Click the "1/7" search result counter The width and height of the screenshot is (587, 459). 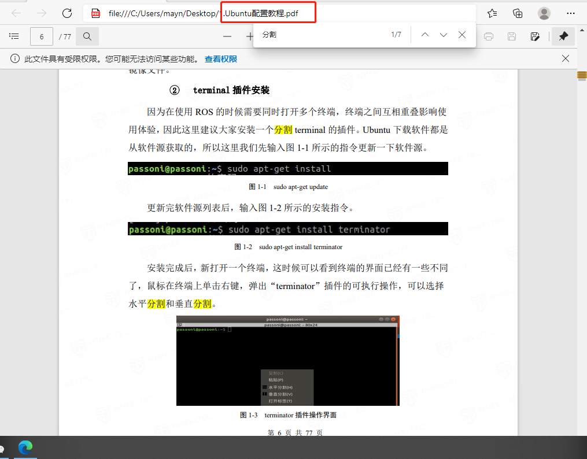396,35
